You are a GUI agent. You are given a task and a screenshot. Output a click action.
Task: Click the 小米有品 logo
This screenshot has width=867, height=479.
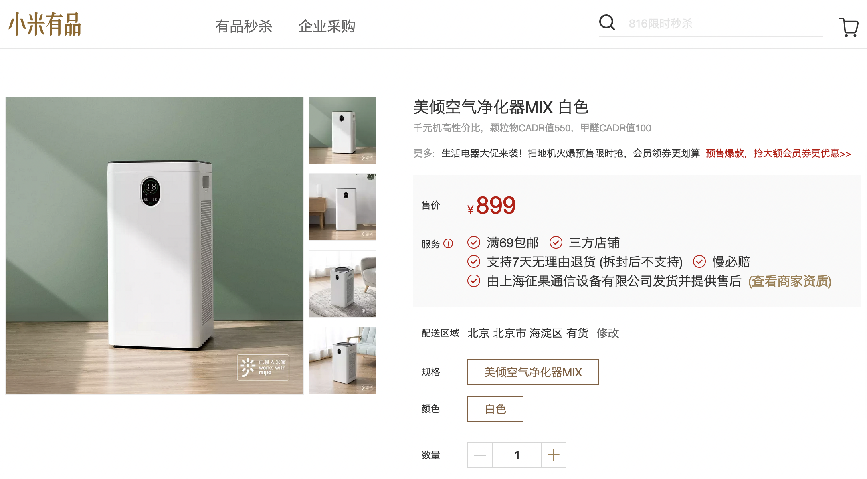(45, 24)
